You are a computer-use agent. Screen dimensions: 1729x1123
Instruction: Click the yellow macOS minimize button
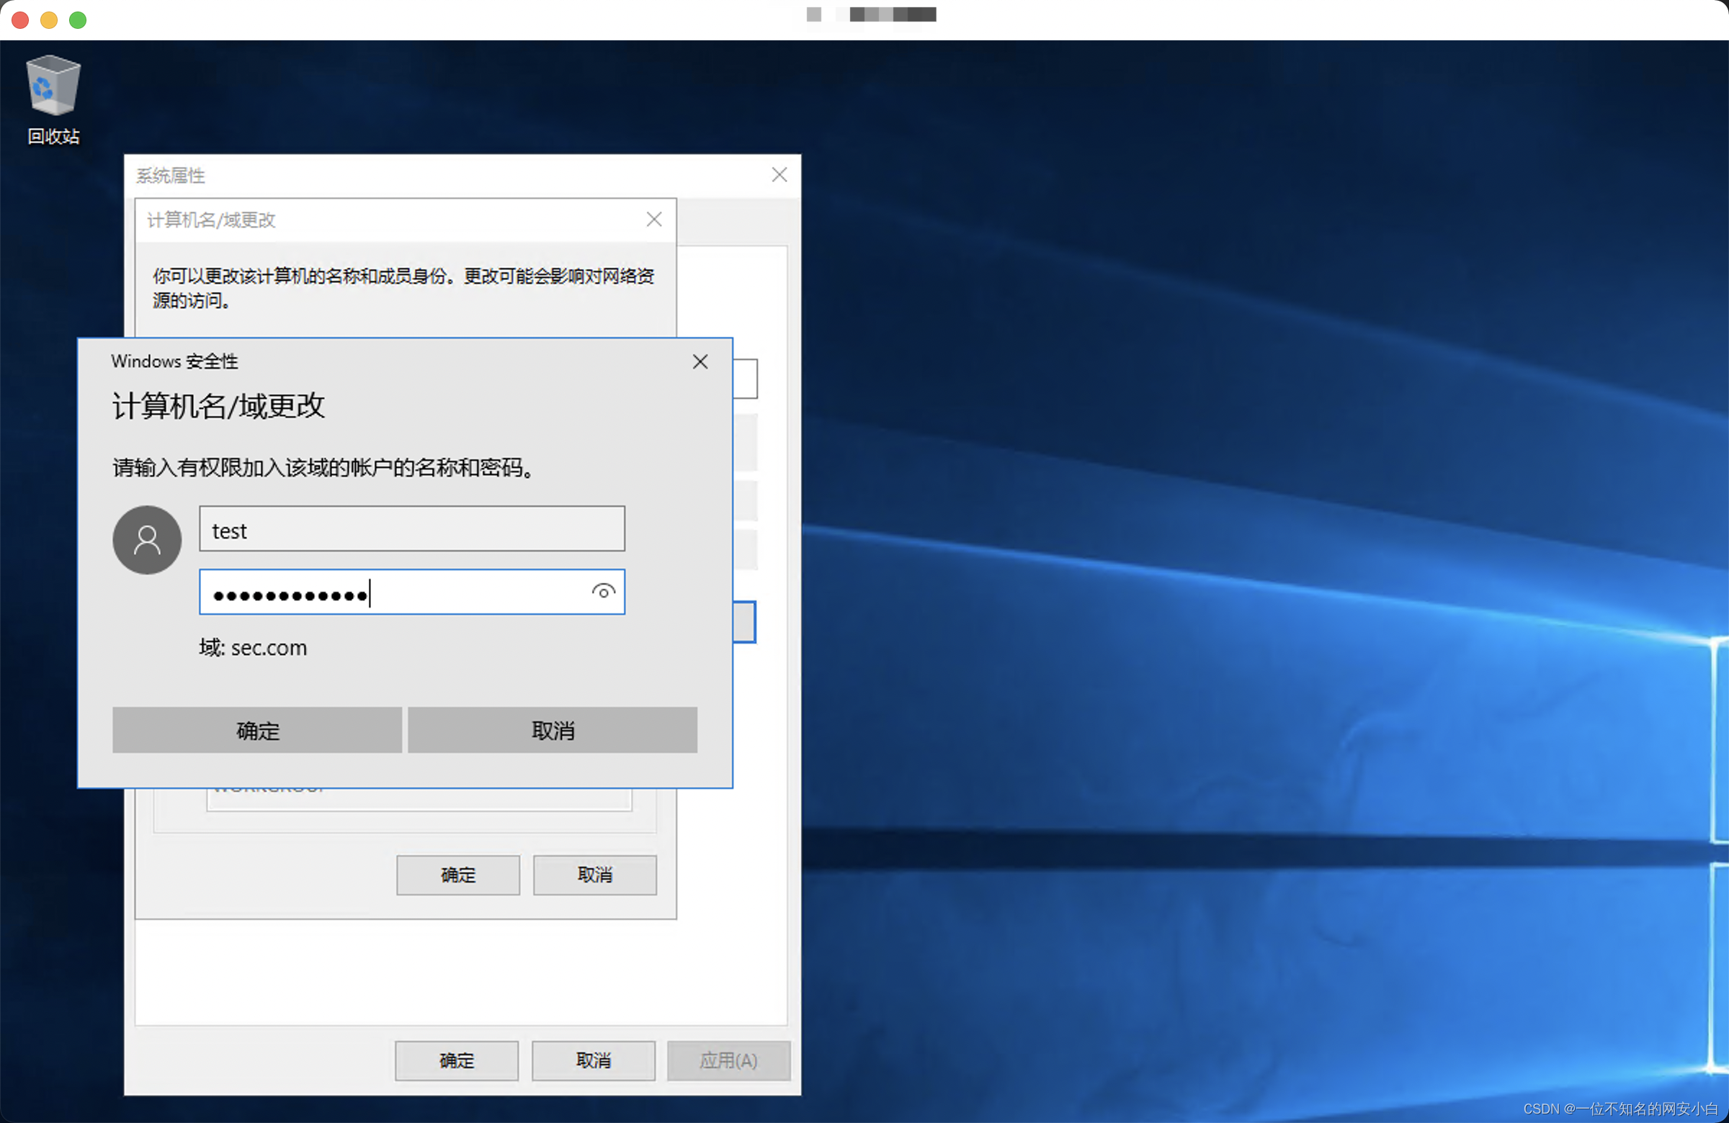[49, 19]
